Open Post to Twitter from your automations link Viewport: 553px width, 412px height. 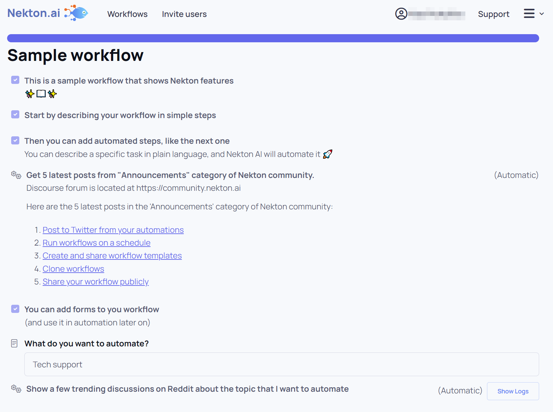pyautogui.click(x=113, y=230)
